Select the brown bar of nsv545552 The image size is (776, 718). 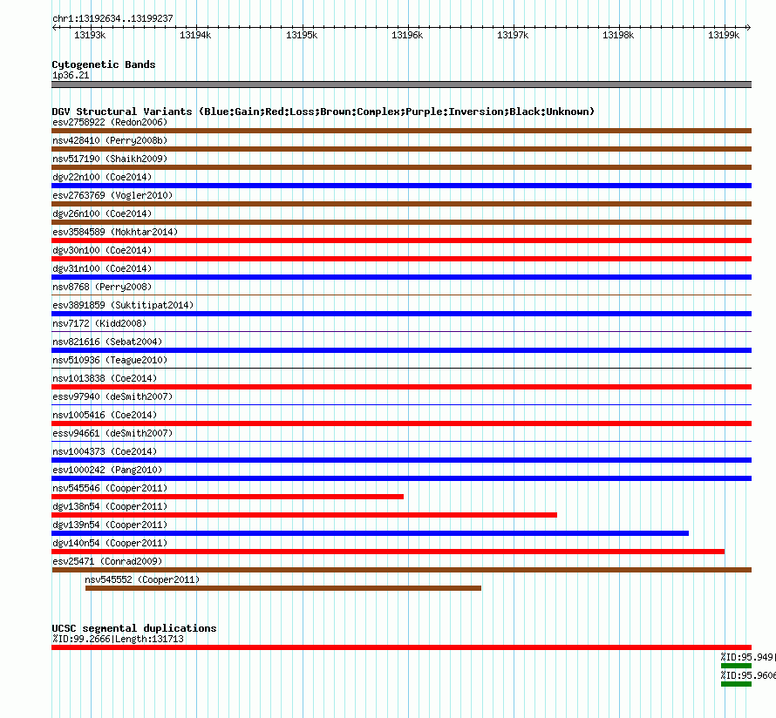283,588
